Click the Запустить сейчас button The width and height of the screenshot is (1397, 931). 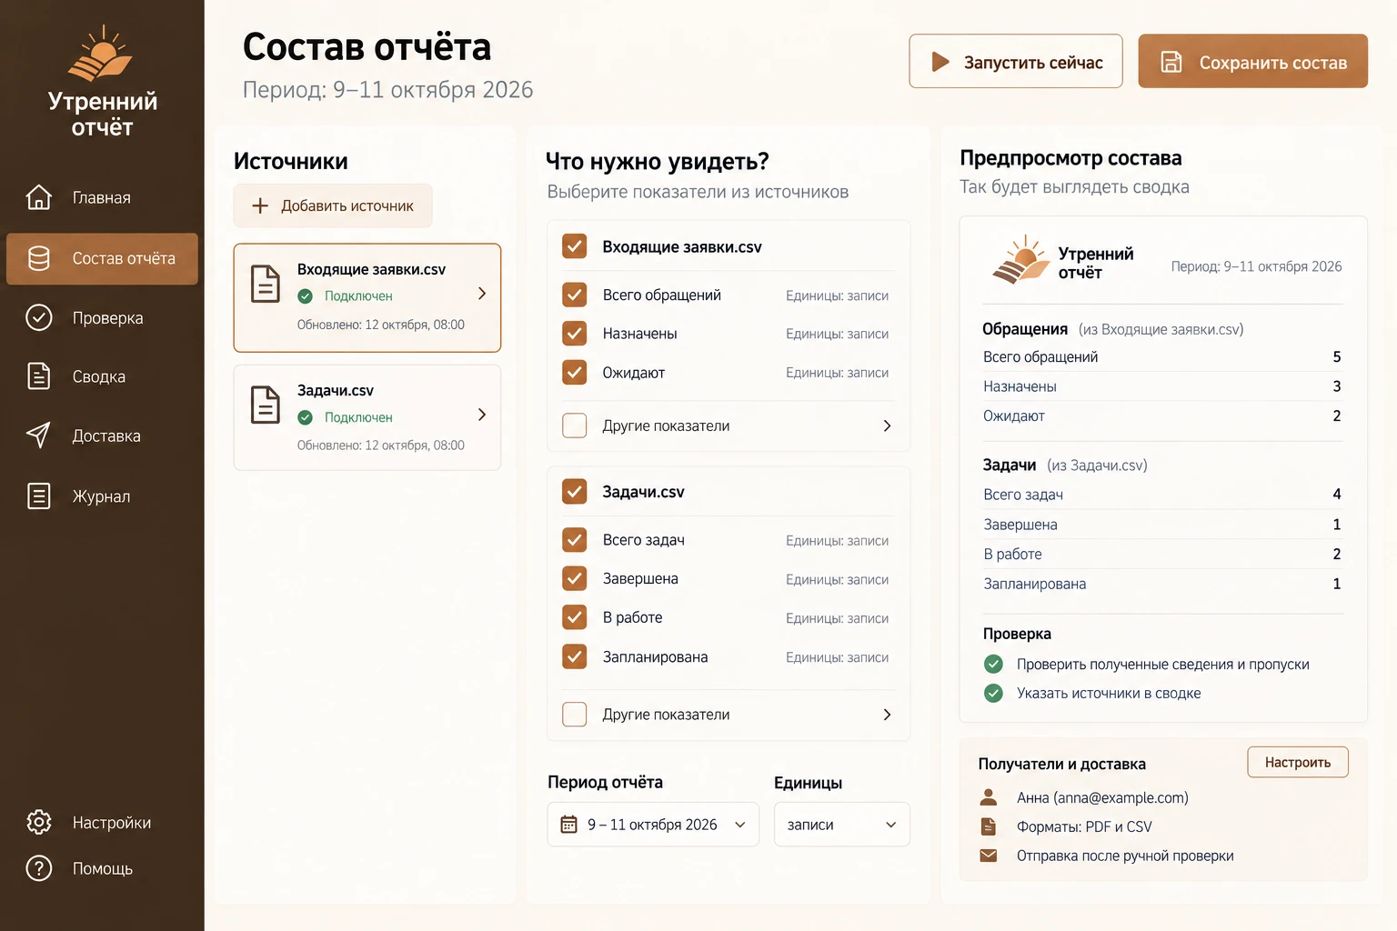click(x=1016, y=61)
